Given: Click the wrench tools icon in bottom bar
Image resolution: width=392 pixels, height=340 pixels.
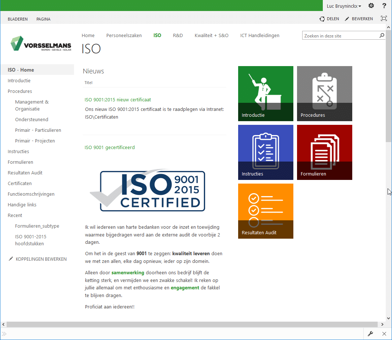Looking at the screenshot, I should tap(370, 333).
